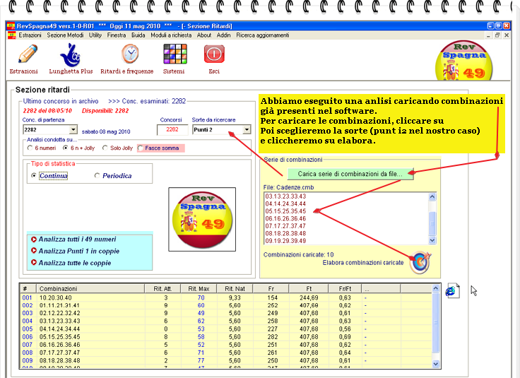
Task: Click Rit. Max value 77 in row 009
Action: pyautogui.click(x=201, y=360)
